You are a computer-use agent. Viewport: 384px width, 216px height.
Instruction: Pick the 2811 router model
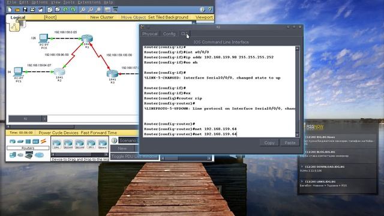pyautogui.click(x=91, y=144)
